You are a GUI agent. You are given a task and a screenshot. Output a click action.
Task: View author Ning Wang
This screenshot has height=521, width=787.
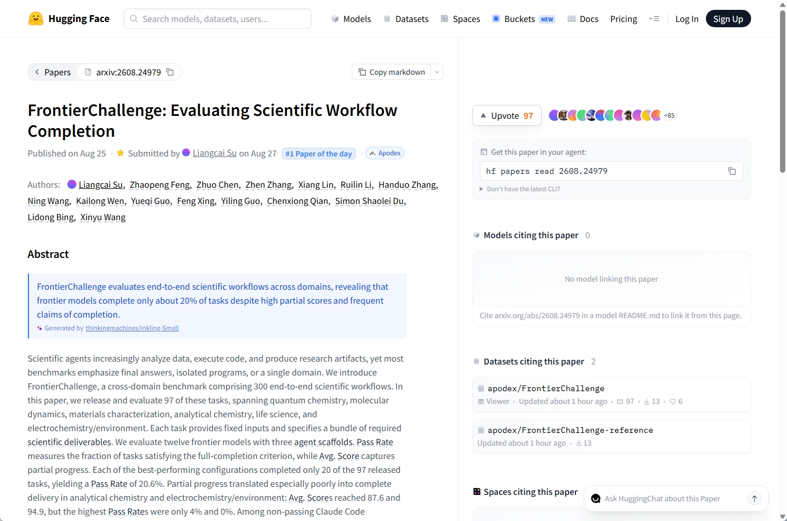48,201
